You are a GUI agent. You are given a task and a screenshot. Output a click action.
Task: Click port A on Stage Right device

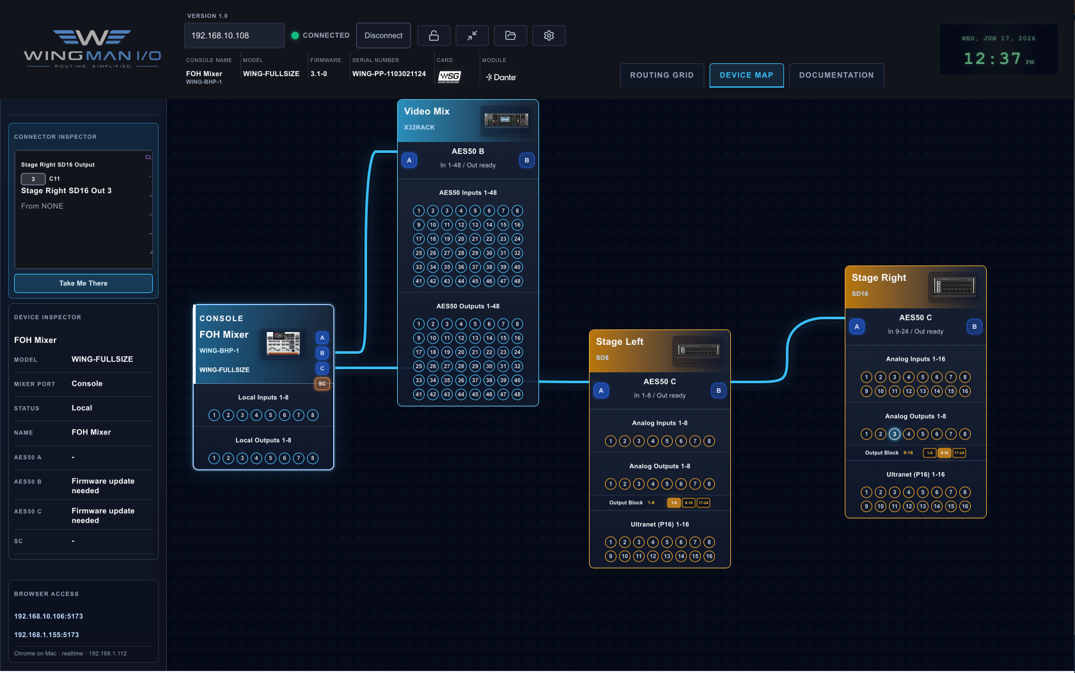click(857, 327)
